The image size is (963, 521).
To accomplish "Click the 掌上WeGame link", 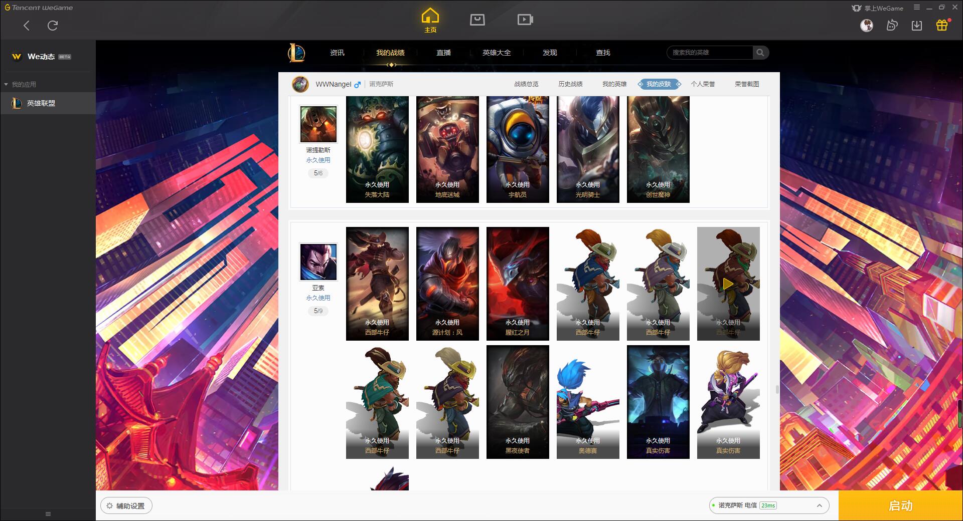I will pyautogui.click(x=878, y=8).
